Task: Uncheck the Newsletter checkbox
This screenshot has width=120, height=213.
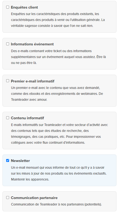Action: pos(8,161)
